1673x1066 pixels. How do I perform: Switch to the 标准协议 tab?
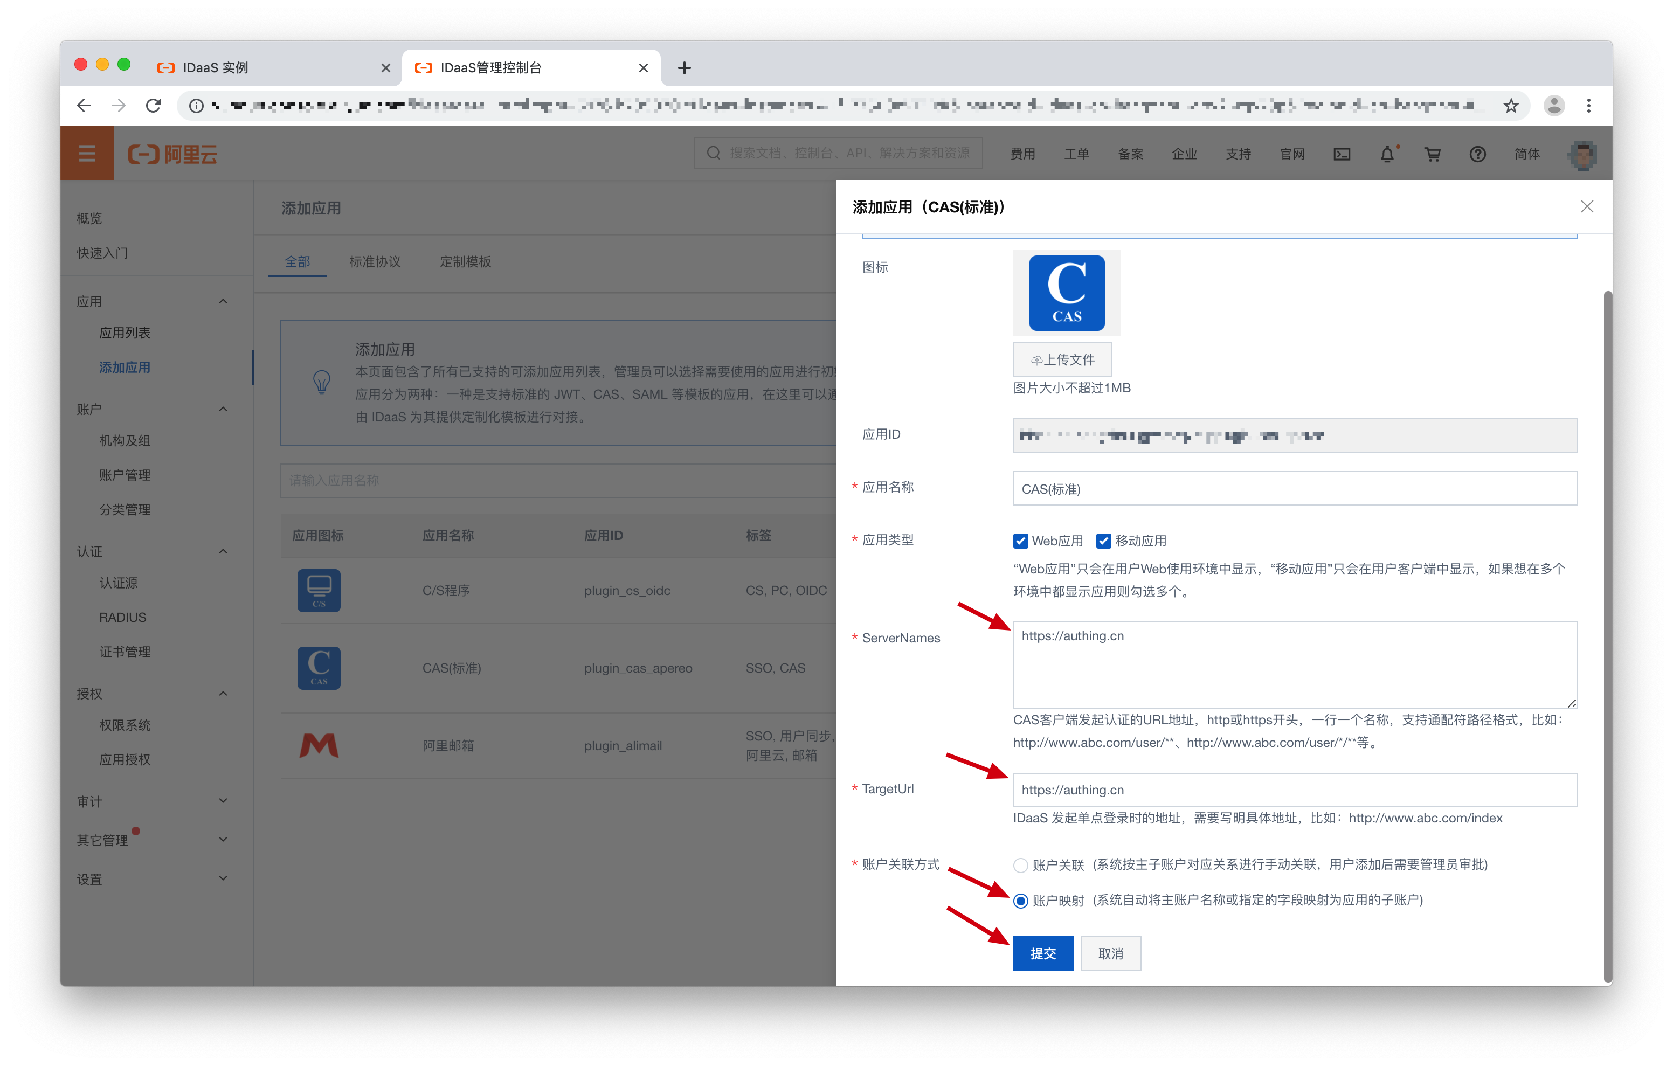375,261
